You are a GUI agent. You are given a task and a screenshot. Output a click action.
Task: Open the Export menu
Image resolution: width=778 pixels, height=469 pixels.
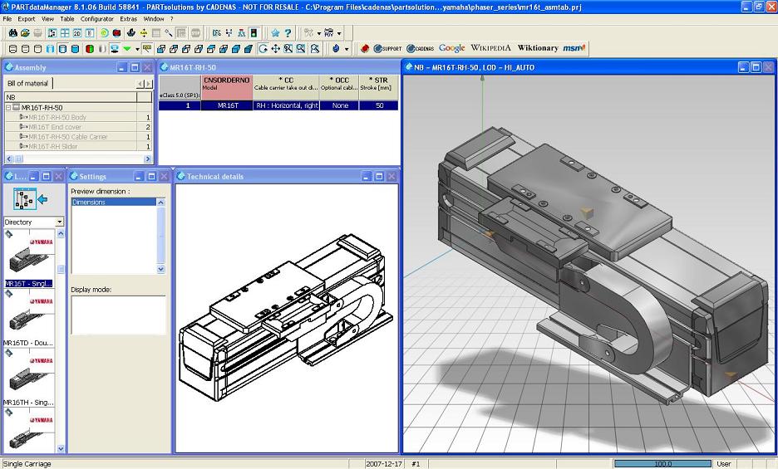pyautogui.click(x=27, y=19)
